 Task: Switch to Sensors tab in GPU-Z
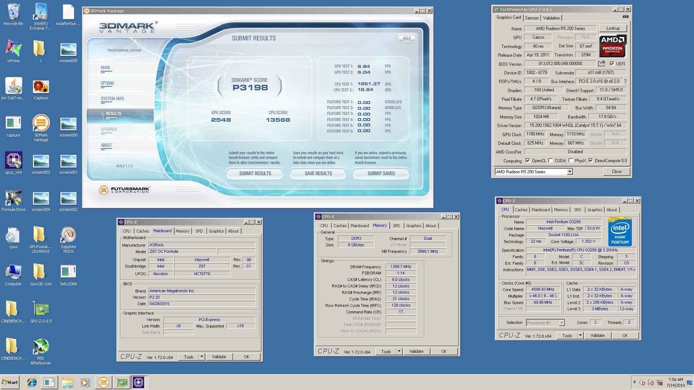click(532, 18)
